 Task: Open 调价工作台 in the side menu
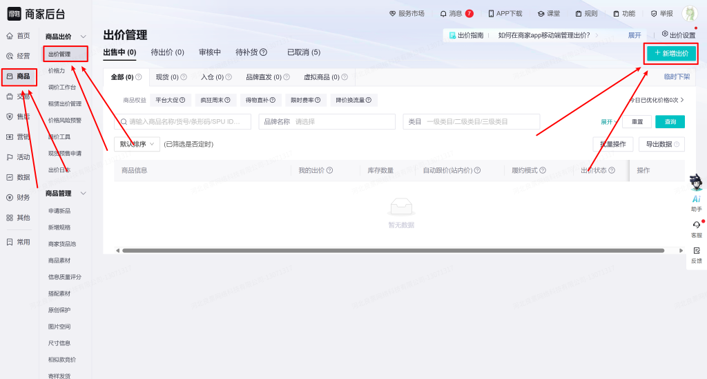(x=62, y=88)
